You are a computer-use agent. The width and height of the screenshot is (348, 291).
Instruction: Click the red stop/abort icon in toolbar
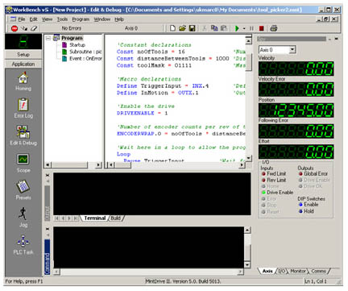coord(14,28)
